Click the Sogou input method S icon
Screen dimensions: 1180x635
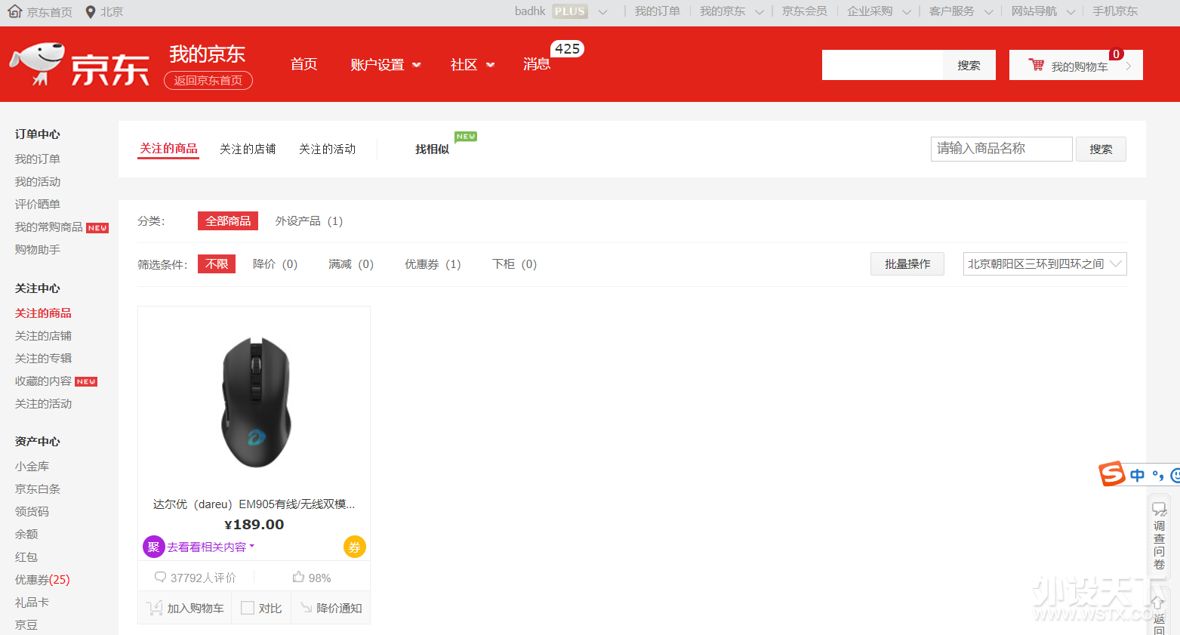click(x=1112, y=474)
